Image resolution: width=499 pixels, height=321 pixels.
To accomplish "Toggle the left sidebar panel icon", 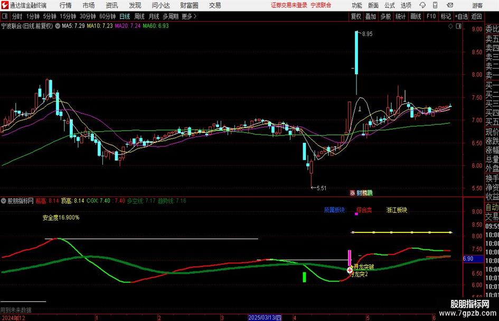I will [5, 16].
